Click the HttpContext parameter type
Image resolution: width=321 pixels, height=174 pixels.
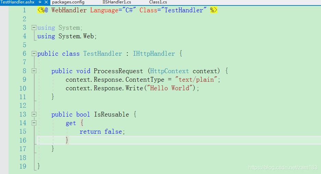169,71
